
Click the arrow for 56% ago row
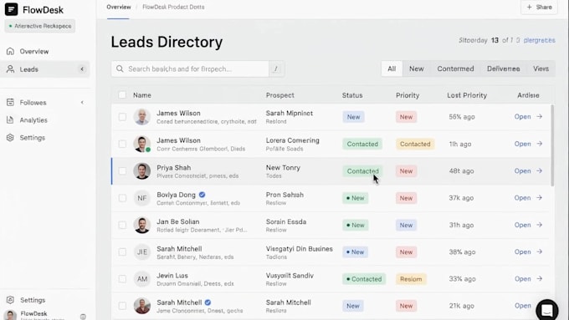pos(540,116)
